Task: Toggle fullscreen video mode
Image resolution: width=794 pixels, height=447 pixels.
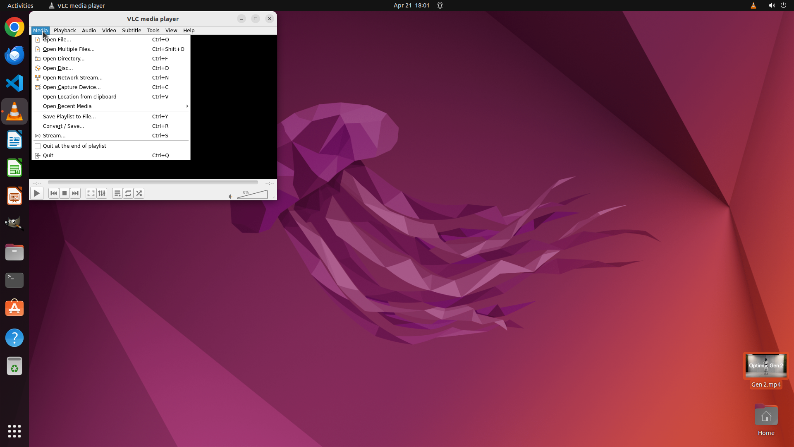Action: click(91, 193)
